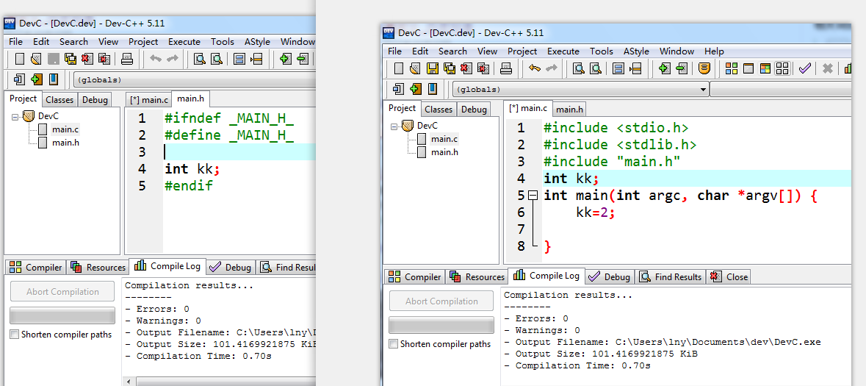Click green plus Add to Project, right window
The height and width of the screenshot is (386, 866).
click(665, 68)
